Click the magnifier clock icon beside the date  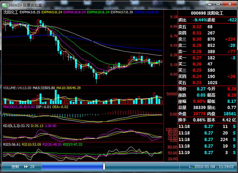pos(191,167)
